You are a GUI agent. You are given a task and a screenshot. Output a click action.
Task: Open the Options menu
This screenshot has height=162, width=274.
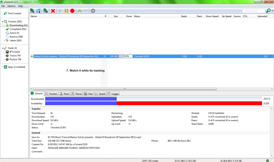pyautogui.click(x=11, y=6)
